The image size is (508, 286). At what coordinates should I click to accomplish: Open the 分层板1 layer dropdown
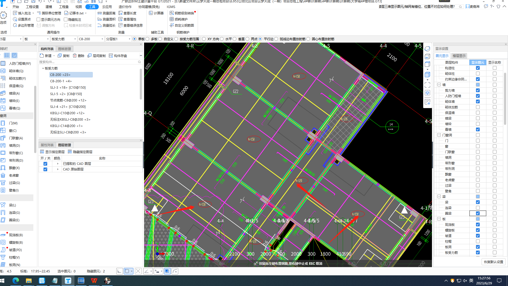pyautogui.click(x=118, y=39)
